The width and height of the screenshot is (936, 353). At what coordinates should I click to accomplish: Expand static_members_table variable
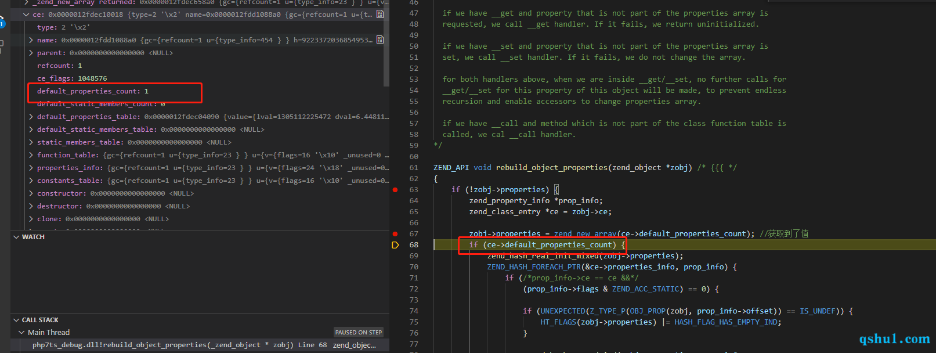point(31,142)
